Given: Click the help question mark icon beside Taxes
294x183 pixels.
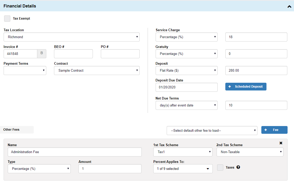Looking at the screenshot, I should [238, 167].
